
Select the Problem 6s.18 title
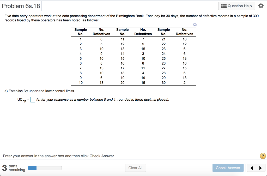[21, 6]
